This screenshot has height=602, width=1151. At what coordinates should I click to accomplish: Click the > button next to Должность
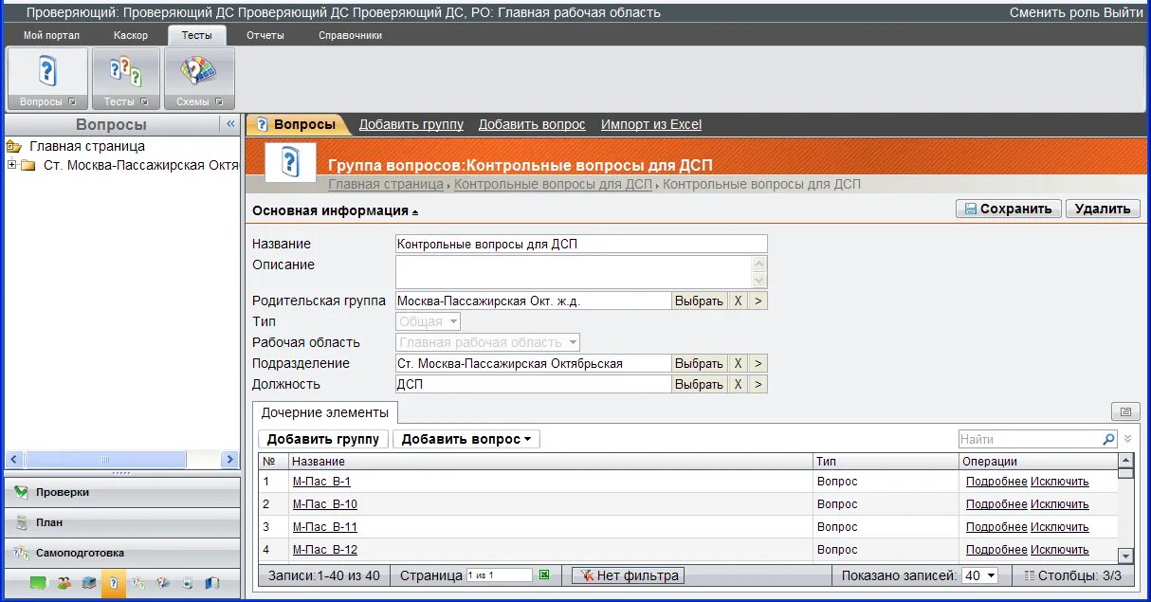[x=758, y=384]
